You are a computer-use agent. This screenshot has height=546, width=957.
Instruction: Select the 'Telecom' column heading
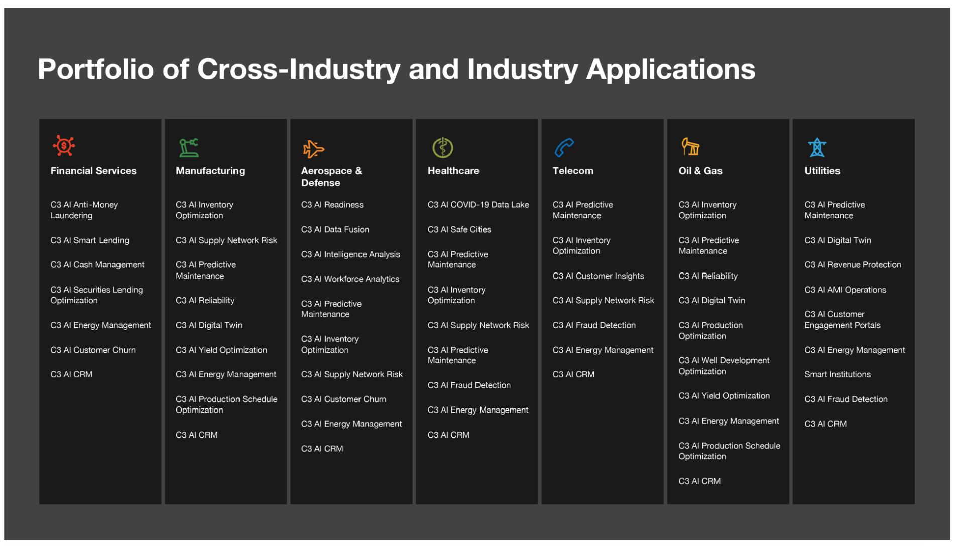point(573,171)
